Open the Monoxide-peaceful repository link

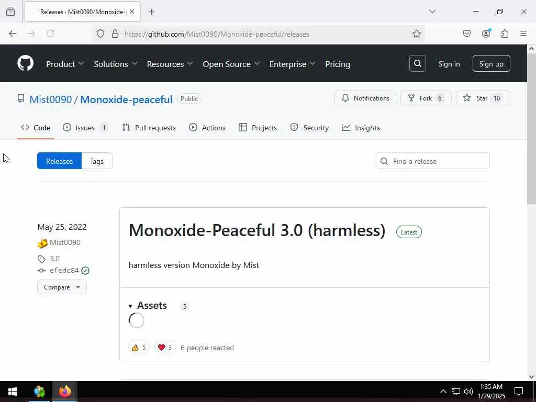click(x=126, y=99)
